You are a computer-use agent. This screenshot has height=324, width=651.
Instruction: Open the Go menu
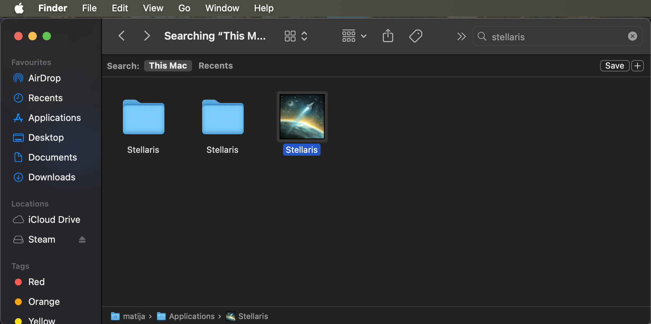tap(184, 8)
